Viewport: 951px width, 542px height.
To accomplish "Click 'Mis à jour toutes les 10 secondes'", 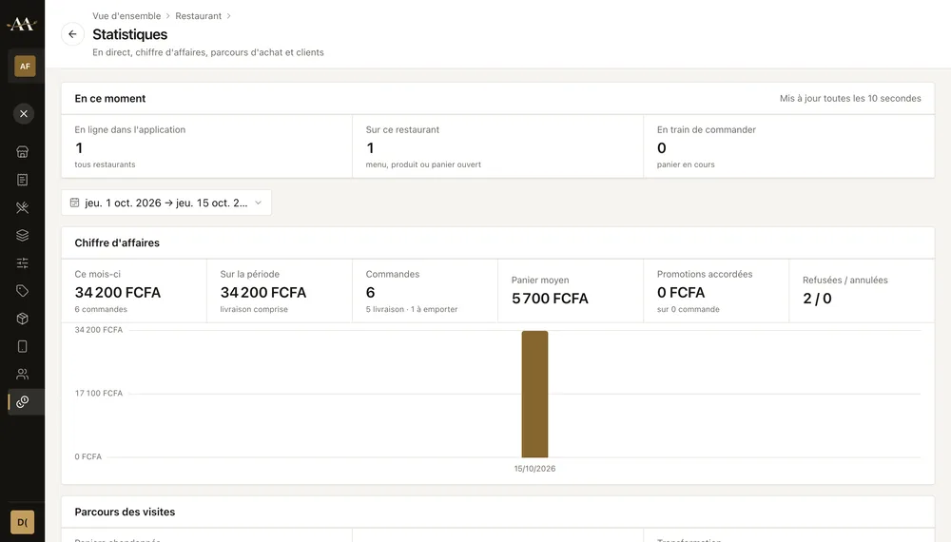I will coord(850,98).
